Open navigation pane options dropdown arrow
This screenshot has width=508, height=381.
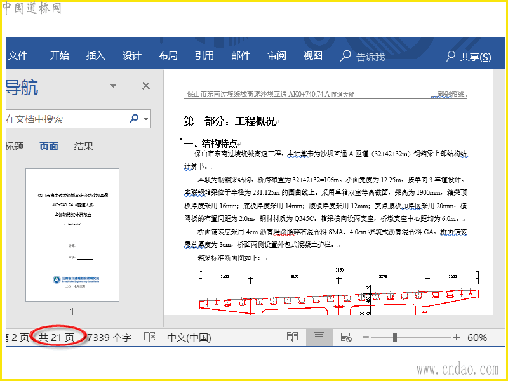[x=113, y=86]
